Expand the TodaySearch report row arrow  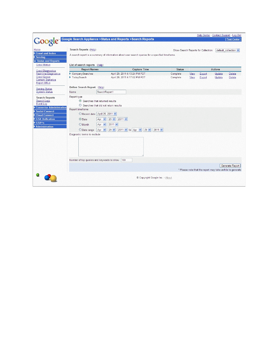70,77
